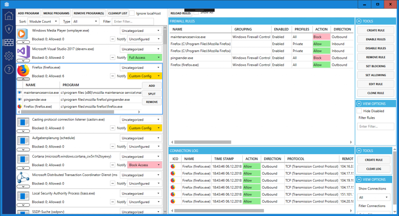Click Firefox icon in first connection log row
This screenshot has height=216, width=399.
[173, 167]
